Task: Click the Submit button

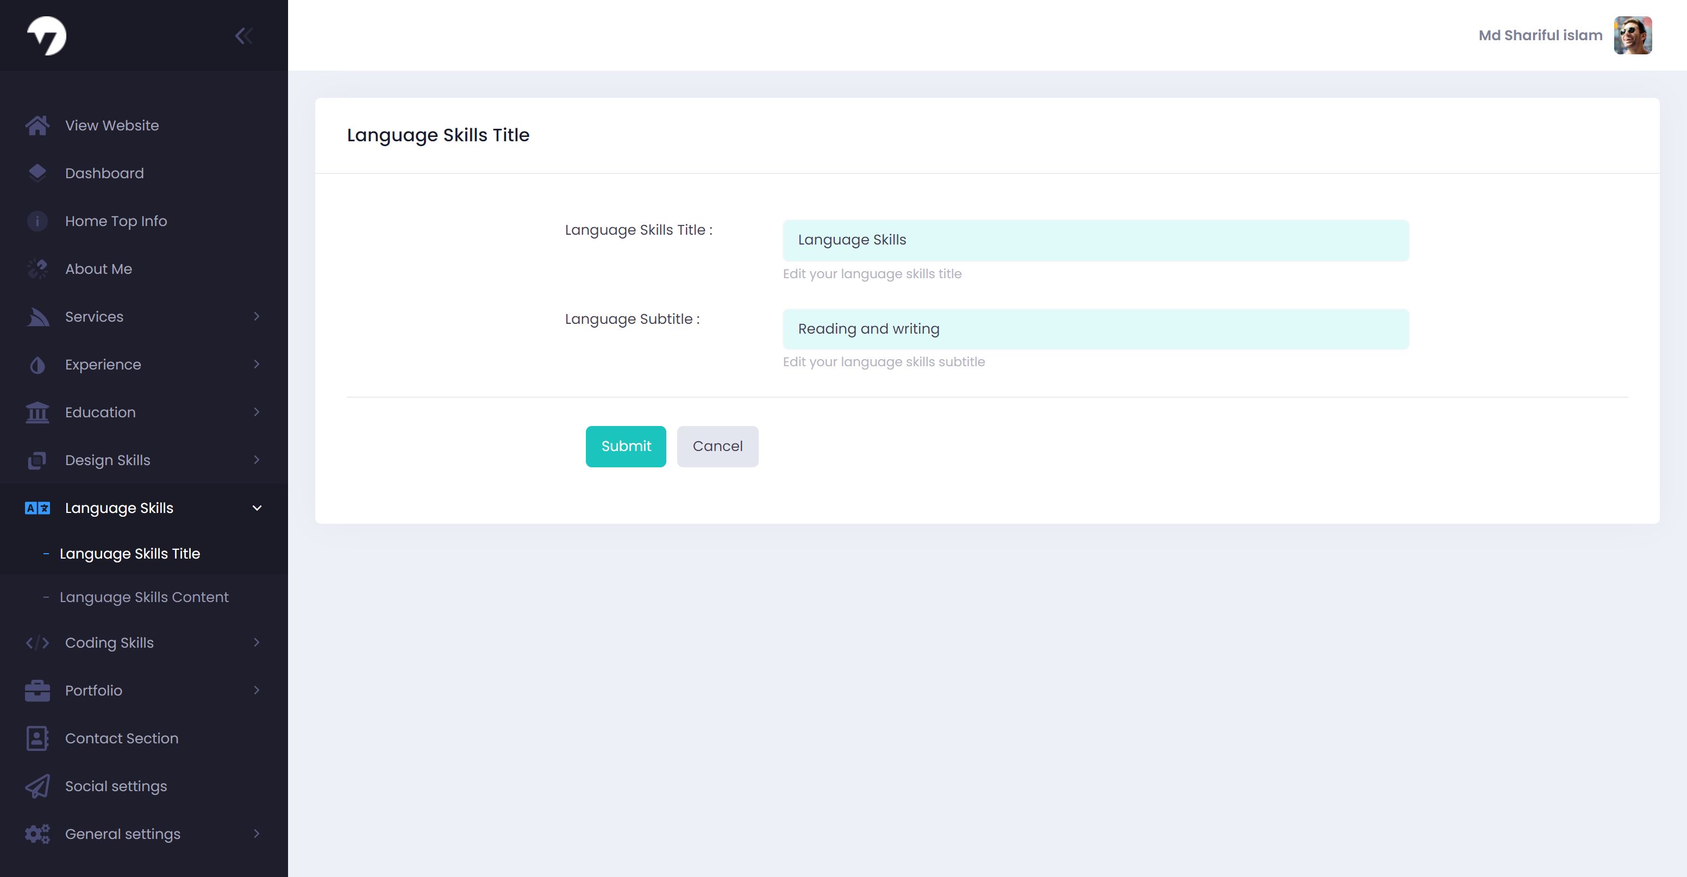Action: pyautogui.click(x=626, y=447)
